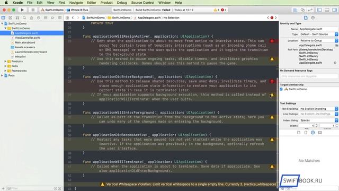The height and width of the screenshot is (191, 339).
Task: Collapse the SwiftLintDemo group folder
Action: [5, 28]
